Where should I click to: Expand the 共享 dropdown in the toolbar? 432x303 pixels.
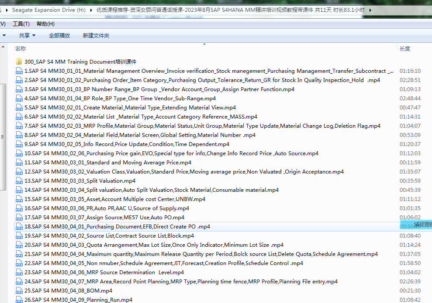point(27,36)
